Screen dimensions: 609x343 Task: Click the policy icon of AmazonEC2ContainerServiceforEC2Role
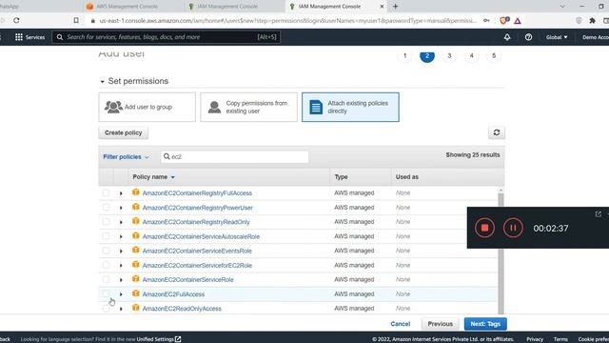[135, 265]
